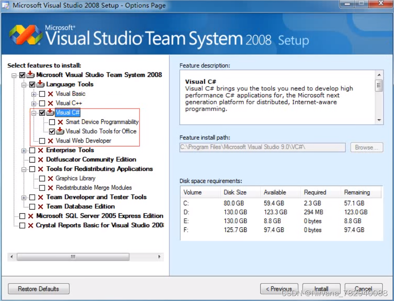Check Microsoft SQL Server 2005 Express Edition checkbox
The width and height of the screenshot is (394, 301).
pyautogui.click(x=22, y=216)
